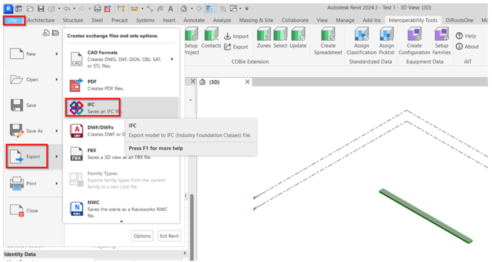Viewport: 492px width, 262px height.
Task: Click the Open folder icon in quick access toolbar
Action: click(30, 9)
